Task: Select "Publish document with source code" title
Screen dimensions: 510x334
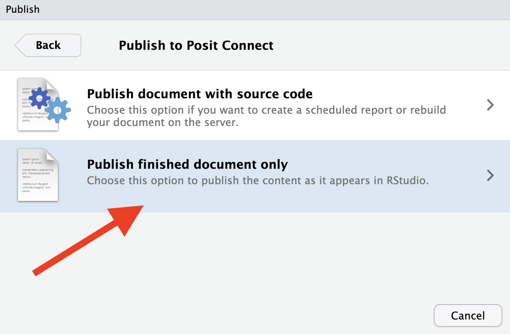Action: pyautogui.click(x=200, y=94)
